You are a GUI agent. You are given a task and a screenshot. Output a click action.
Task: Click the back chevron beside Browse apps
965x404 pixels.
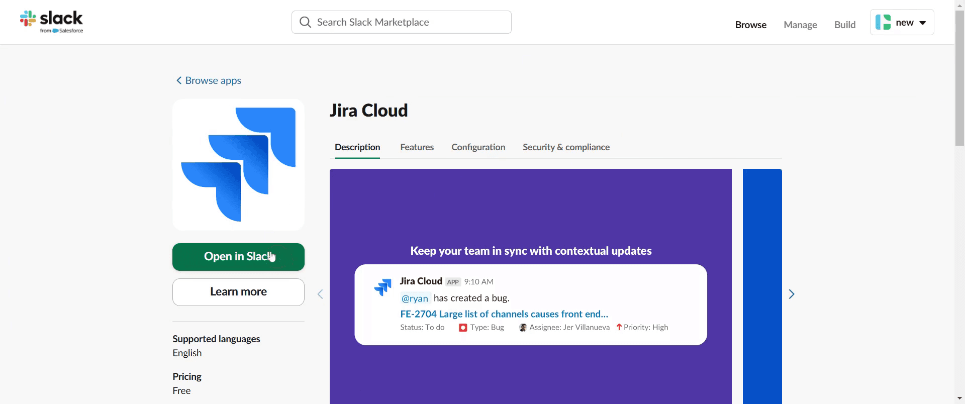coord(178,80)
